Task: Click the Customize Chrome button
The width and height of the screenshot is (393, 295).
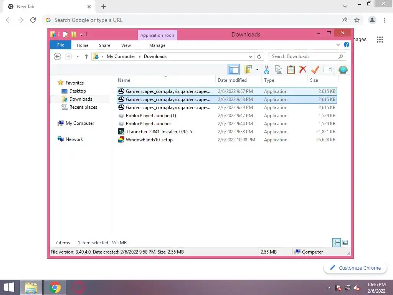Action: click(x=355, y=268)
